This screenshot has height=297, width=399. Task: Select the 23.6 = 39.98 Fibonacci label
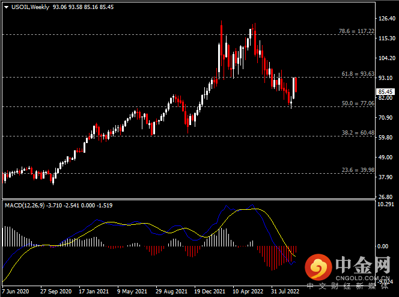358,170
